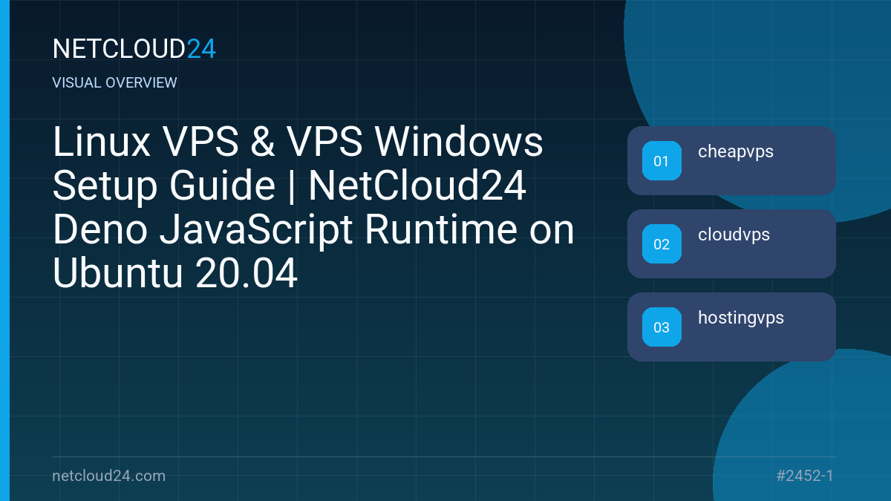
Task: Click the 02 number badge
Action: coord(662,243)
